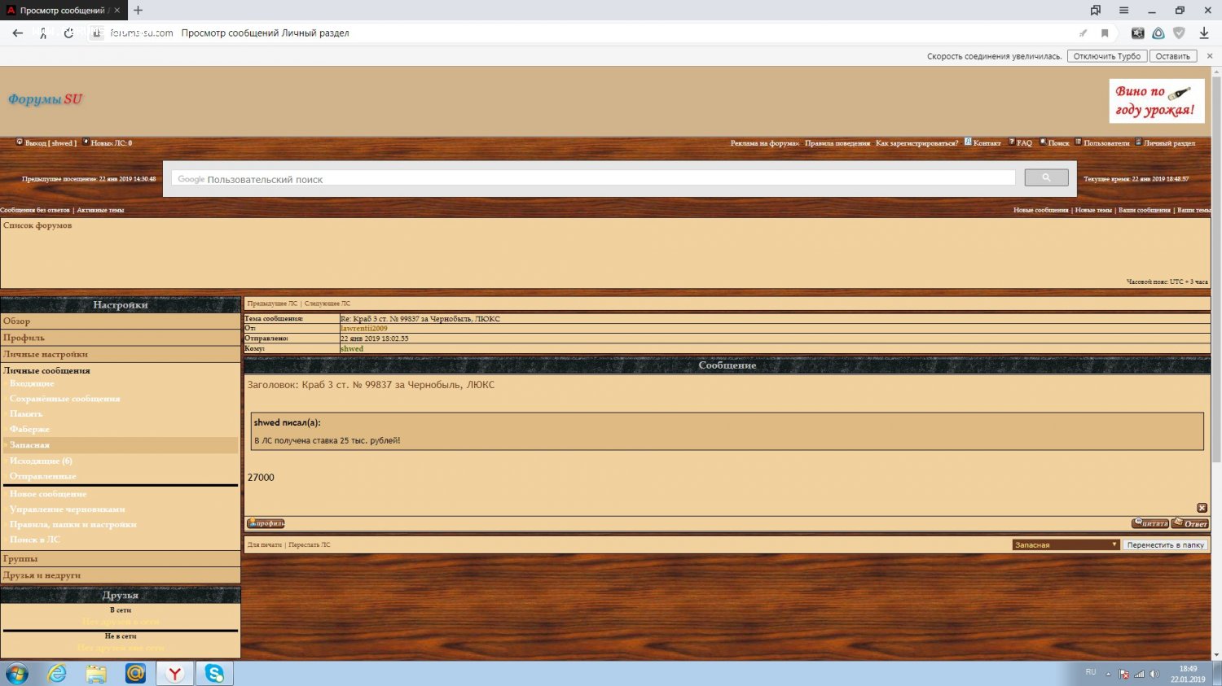Open sender profile link lawrentii2009
Screen dimensions: 1222x686
coord(364,329)
